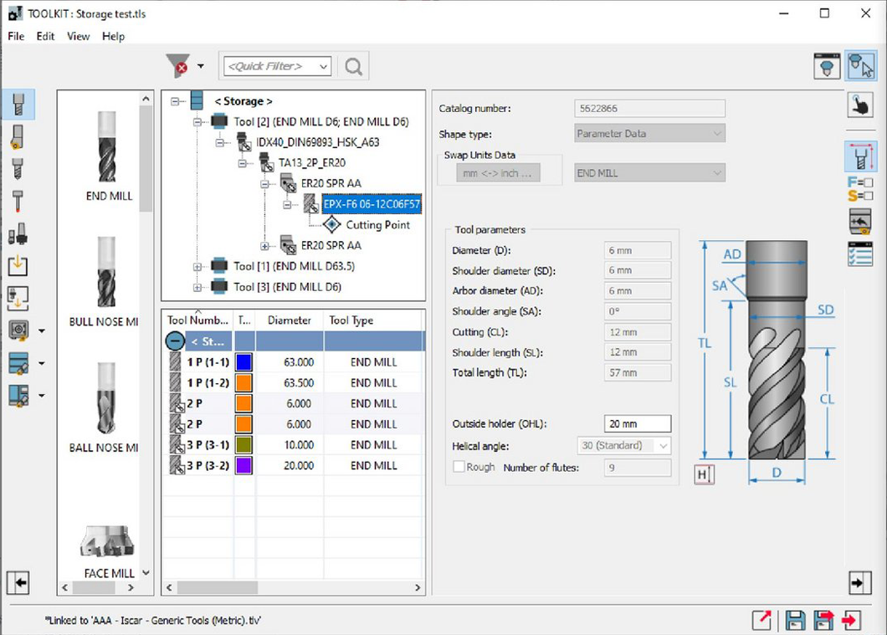This screenshot has height=635, width=887.
Task: Click the right arrow button bottom-right
Action: pyautogui.click(x=860, y=582)
